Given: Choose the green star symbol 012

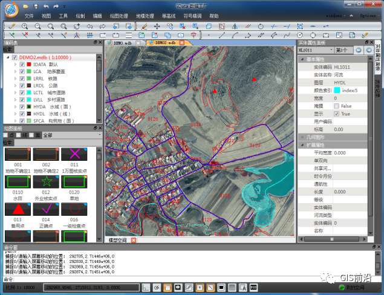Looking at the screenshot, I should [x=45, y=182].
